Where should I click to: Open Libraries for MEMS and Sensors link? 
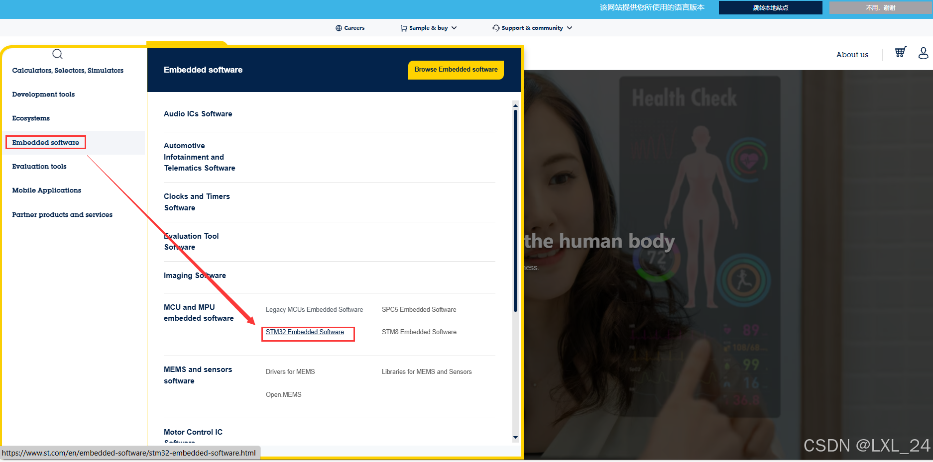tap(427, 372)
